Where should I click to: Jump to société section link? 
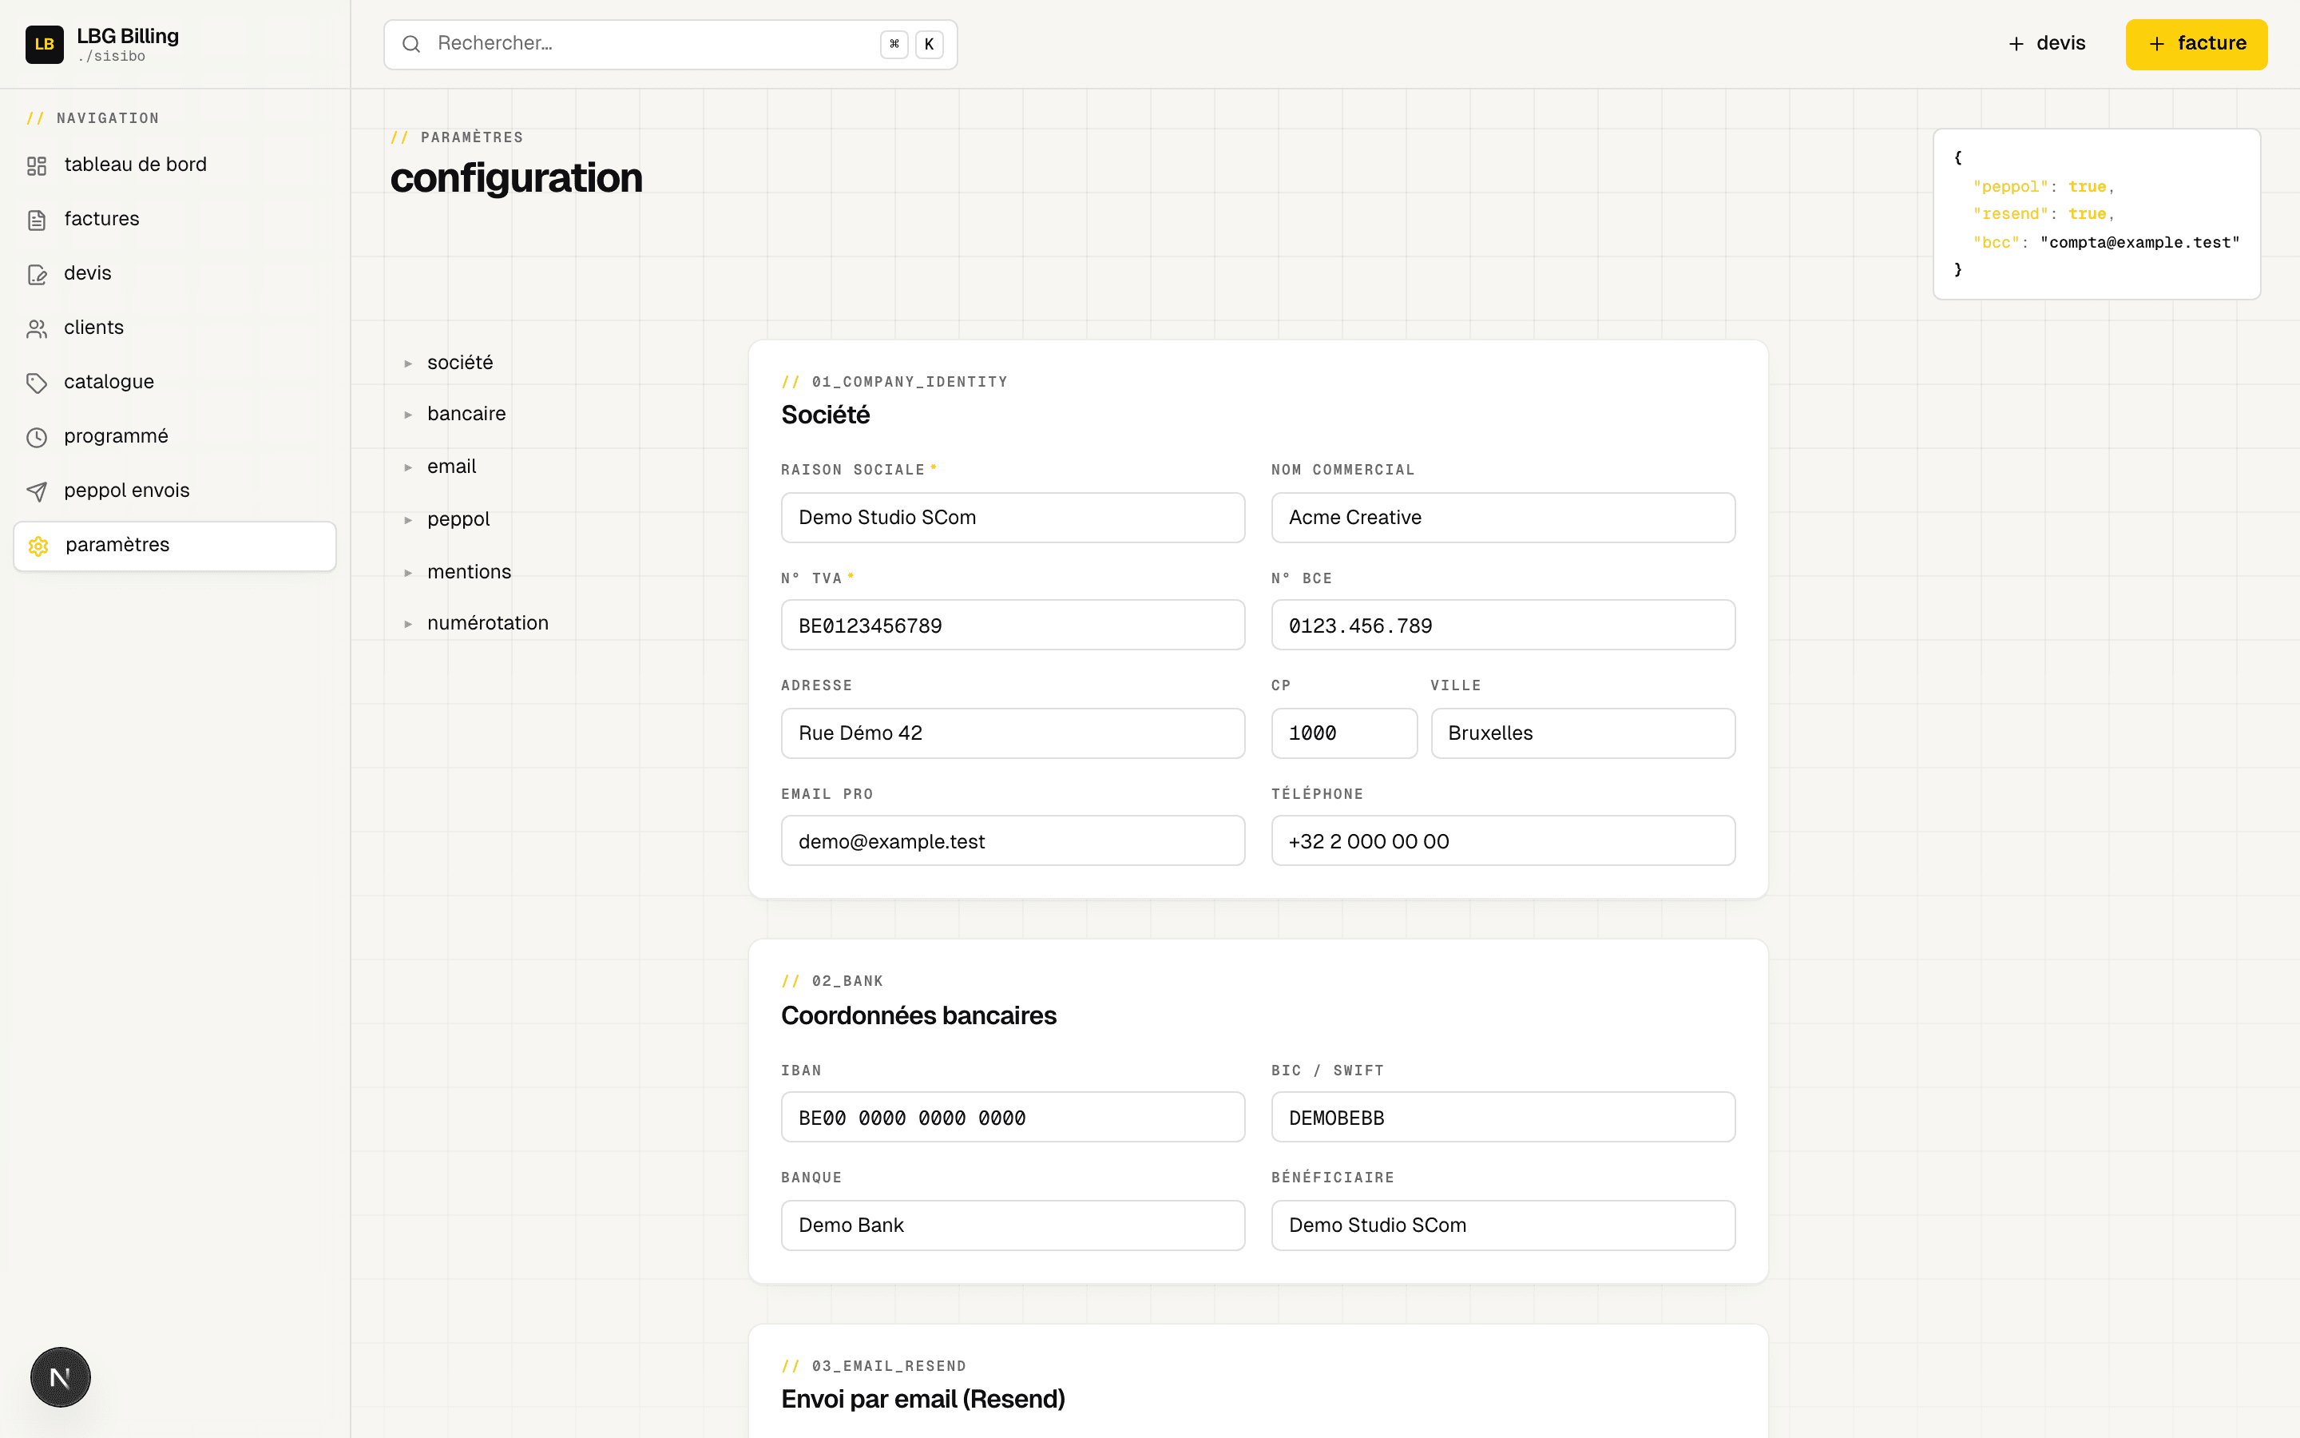[460, 363]
